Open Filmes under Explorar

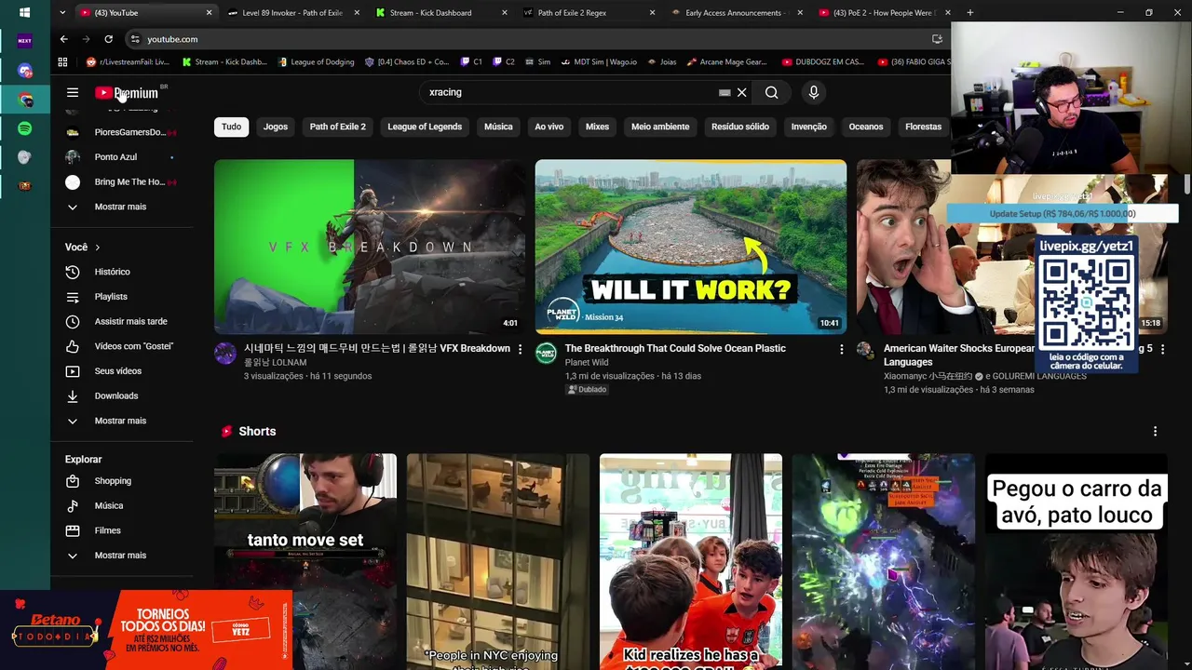pyautogui.click(x=107, y=530)
